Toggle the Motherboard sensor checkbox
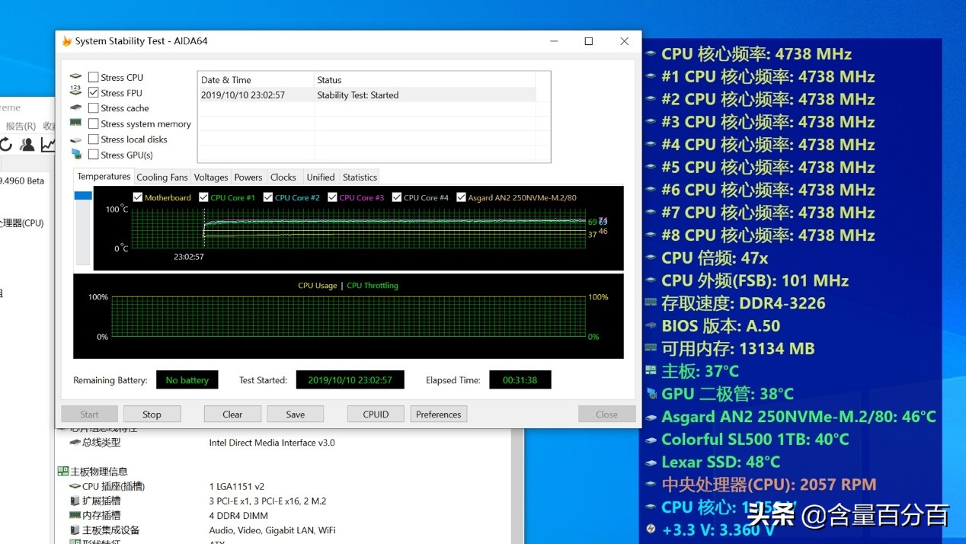 (x=137, y=197)
